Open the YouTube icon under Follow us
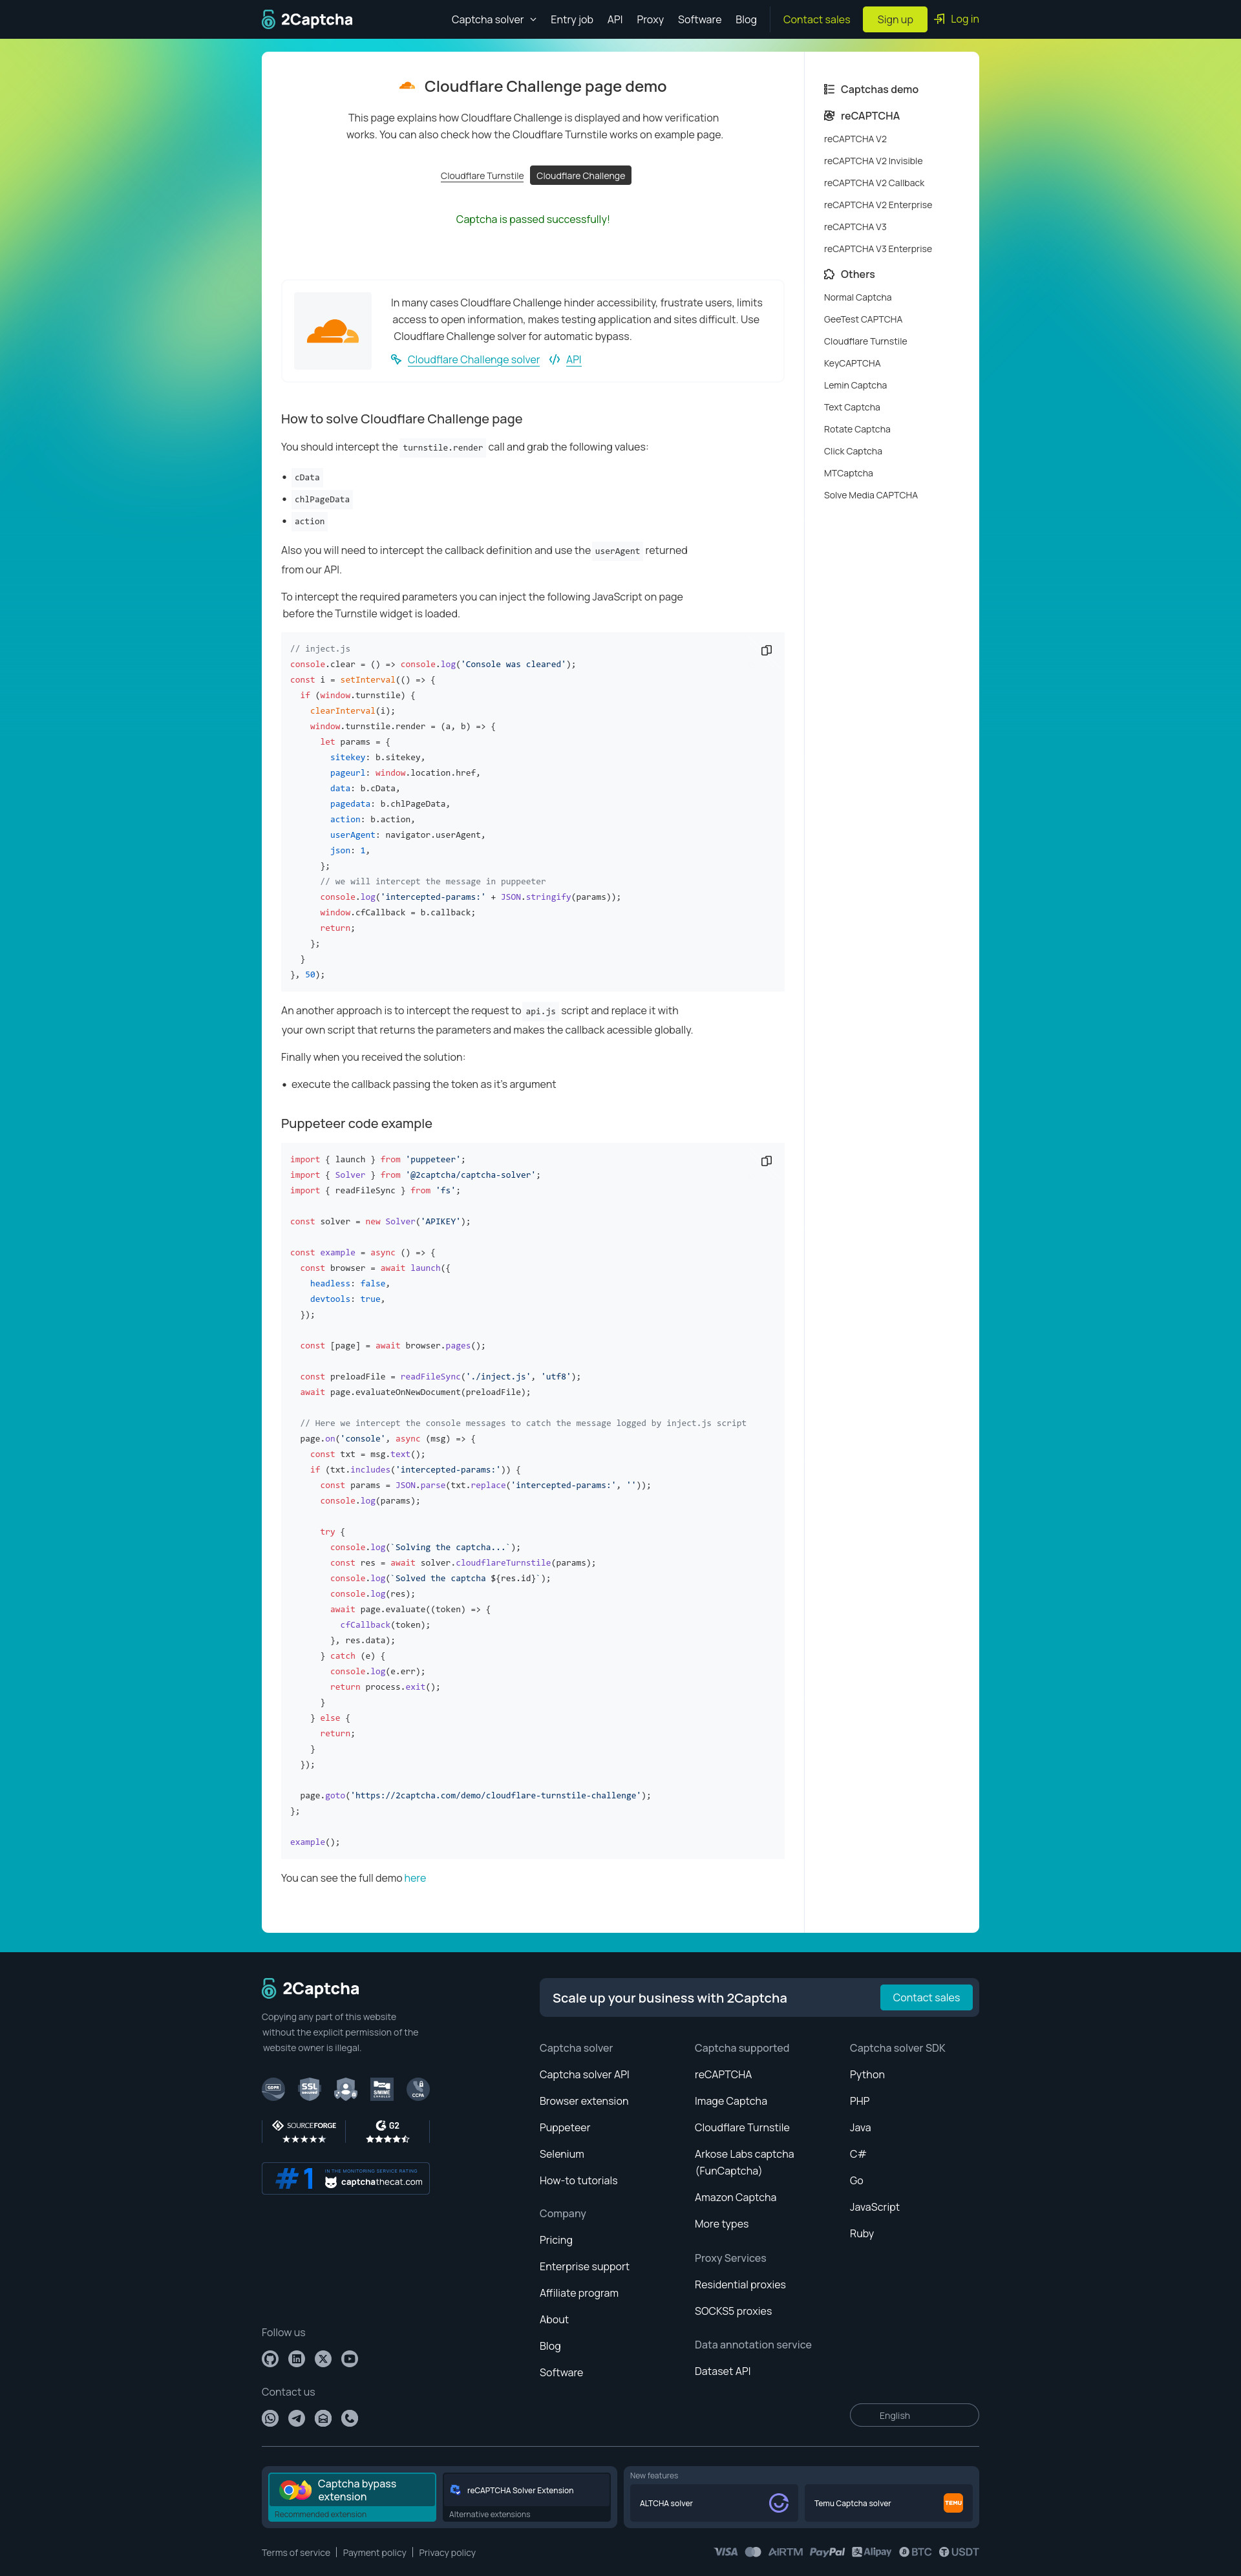Viewport: 1241px width, 2576px height. coord(350,2358)
